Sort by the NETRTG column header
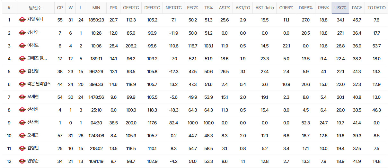The image size is (388, 168). [173, 8]
